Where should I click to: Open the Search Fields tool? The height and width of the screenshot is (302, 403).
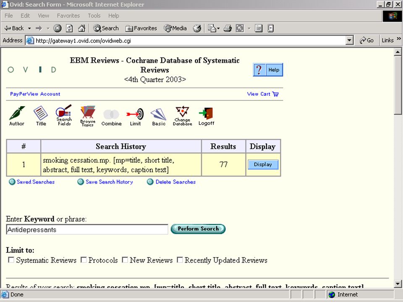(x=64, y=115)
